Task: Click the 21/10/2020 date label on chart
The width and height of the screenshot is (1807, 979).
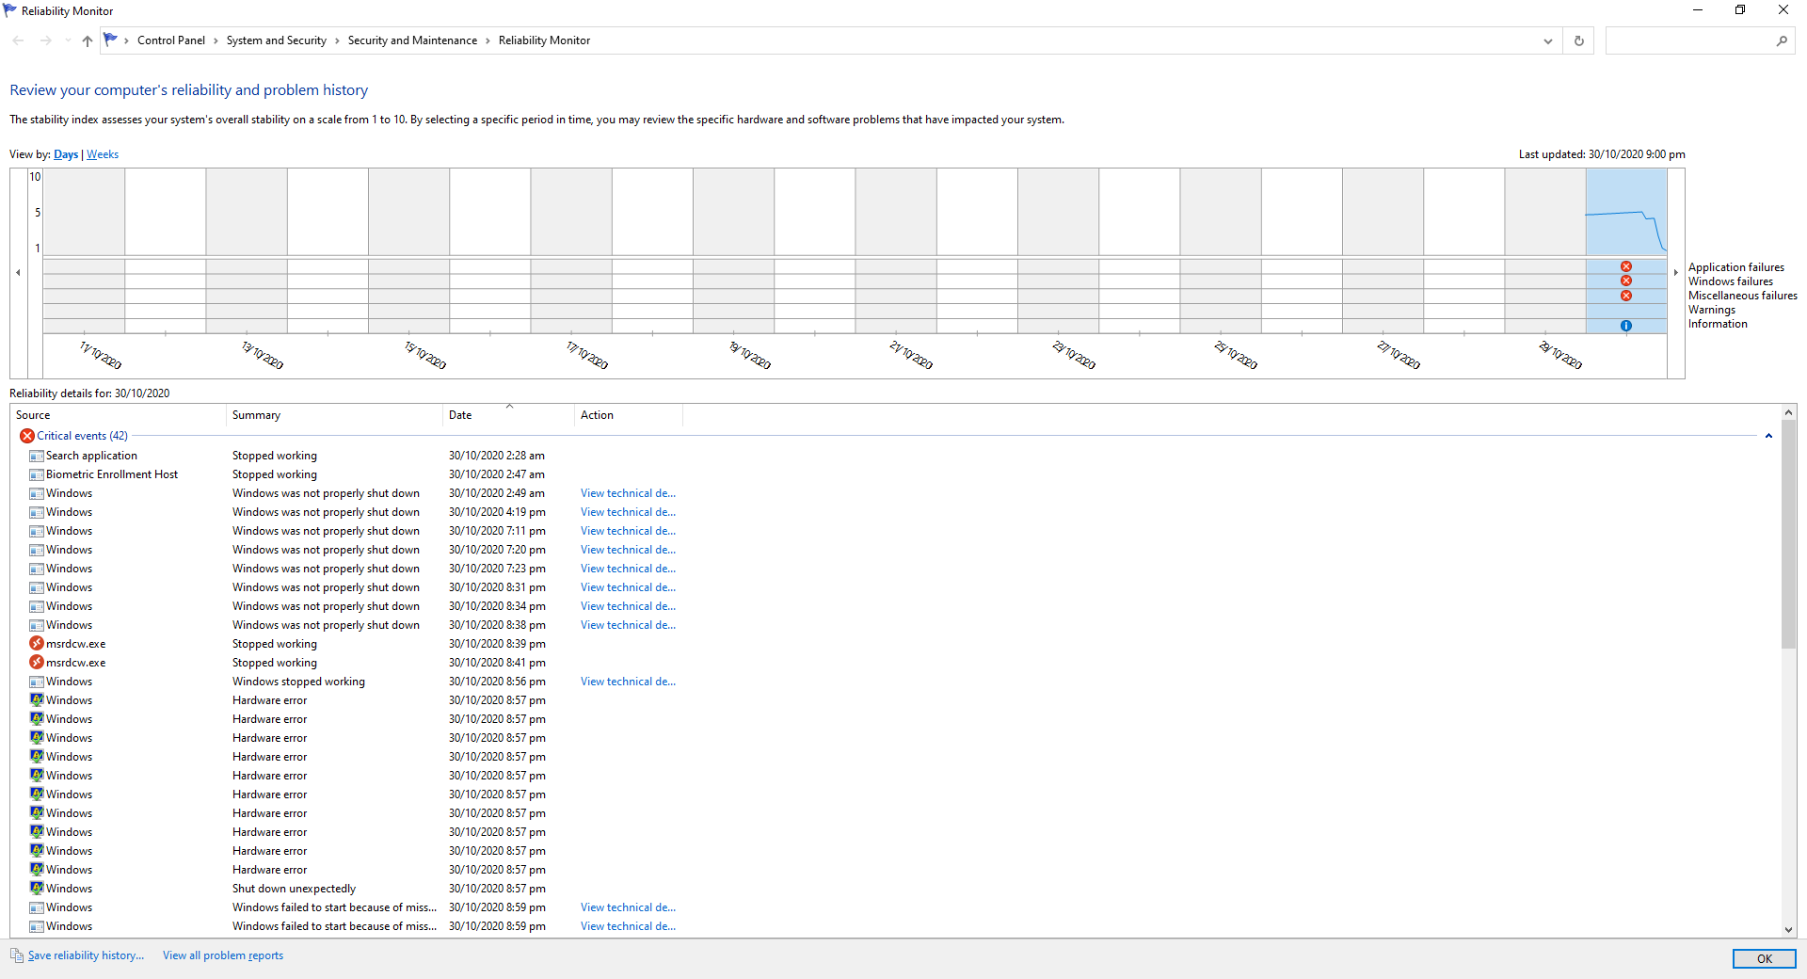Action: coord(911,355)
